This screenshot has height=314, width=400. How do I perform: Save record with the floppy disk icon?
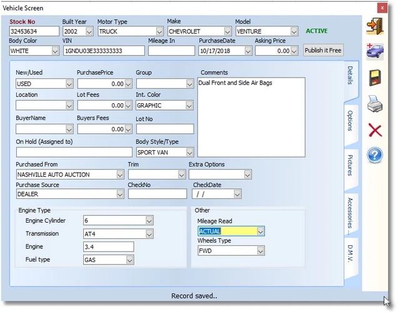click(x=374, y=77)
